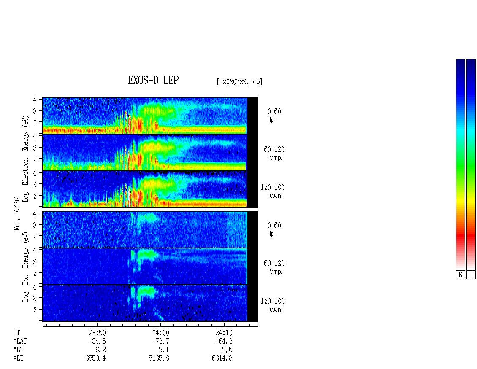Select the boxed I label under colorbar

[x=471, y=275]
